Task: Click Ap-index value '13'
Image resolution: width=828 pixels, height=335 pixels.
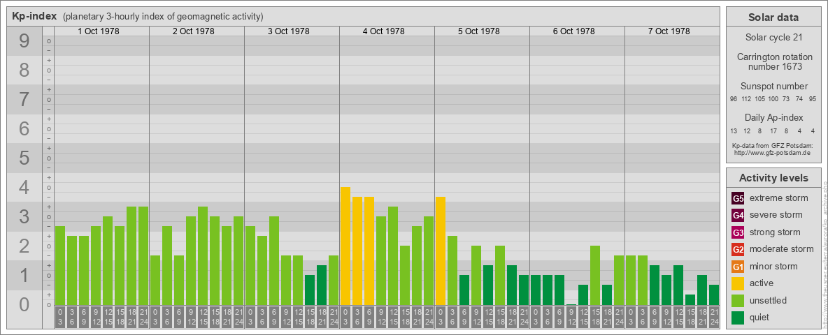Action: coord(734,131)
